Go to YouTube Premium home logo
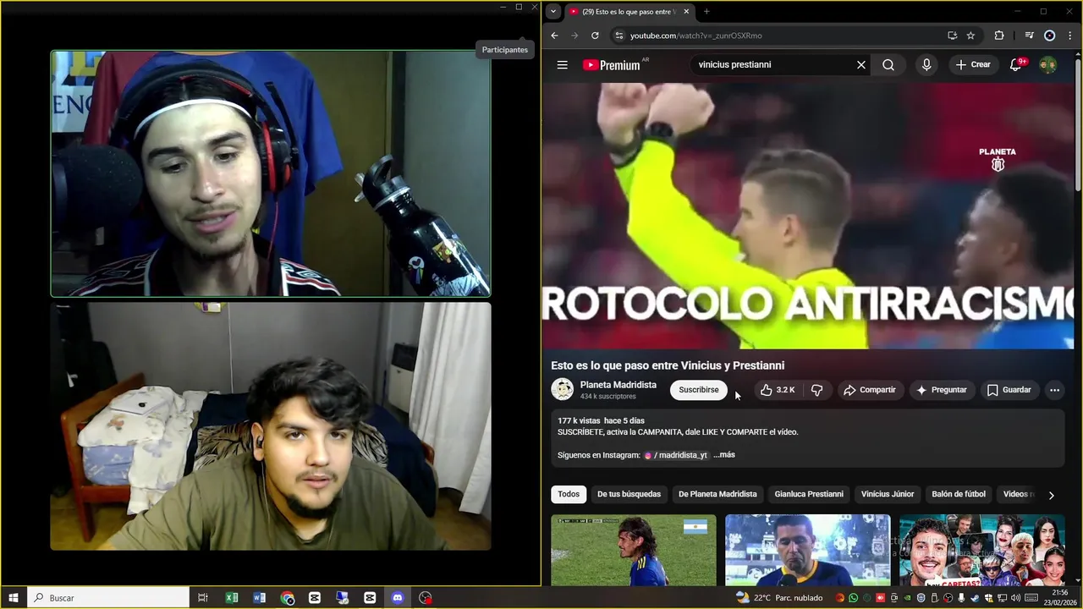This screenshot has height=609, width=1083. point(611,64)
